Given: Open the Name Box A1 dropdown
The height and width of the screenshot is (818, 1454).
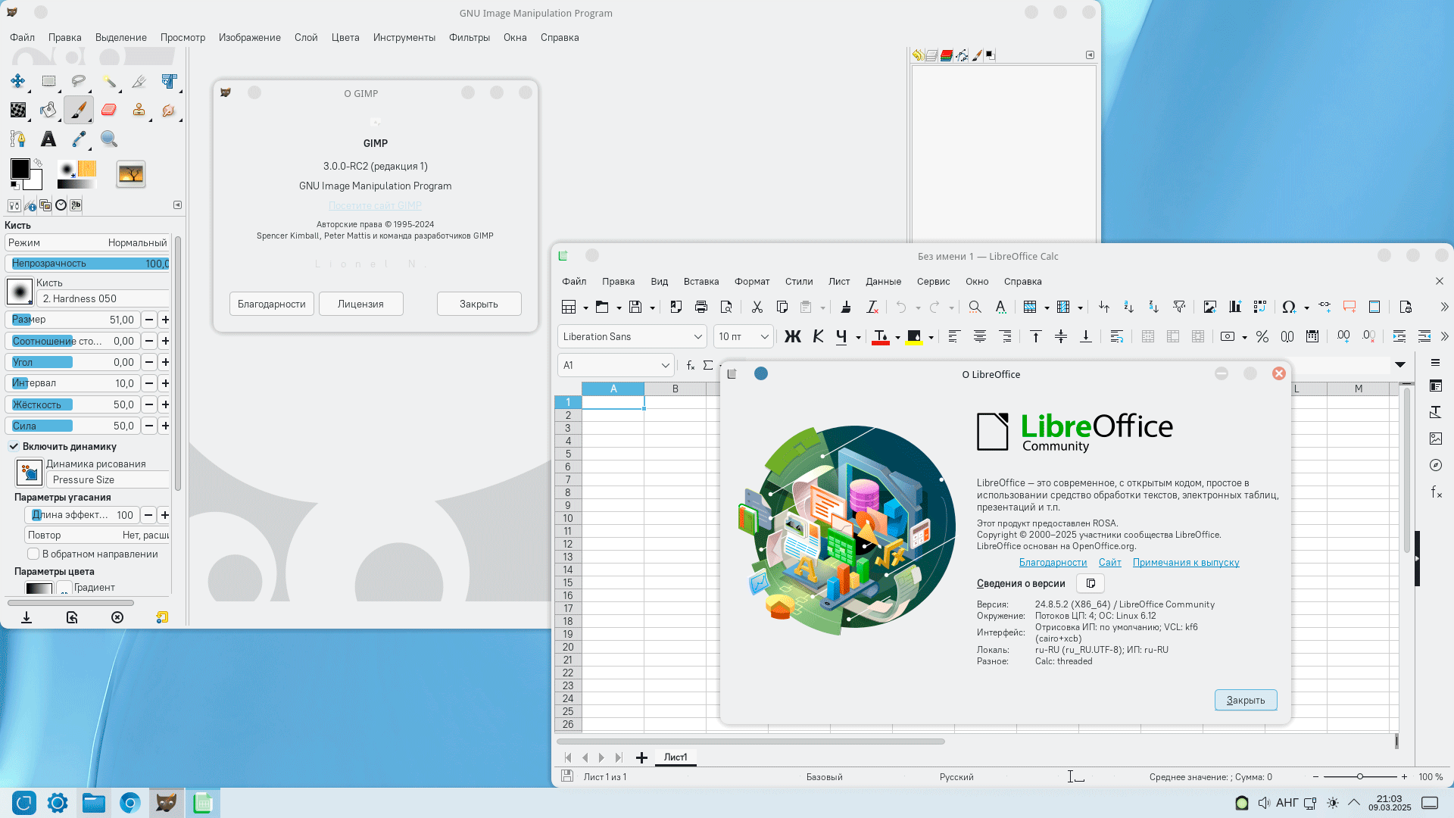Looking at the screenshot, I should tap(665, 365).
